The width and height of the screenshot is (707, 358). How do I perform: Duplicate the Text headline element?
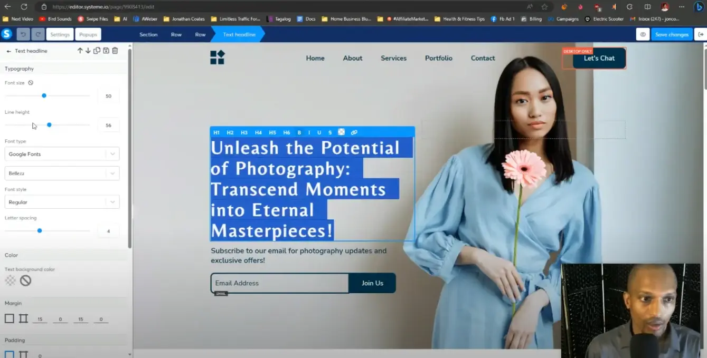pos(97,51)
